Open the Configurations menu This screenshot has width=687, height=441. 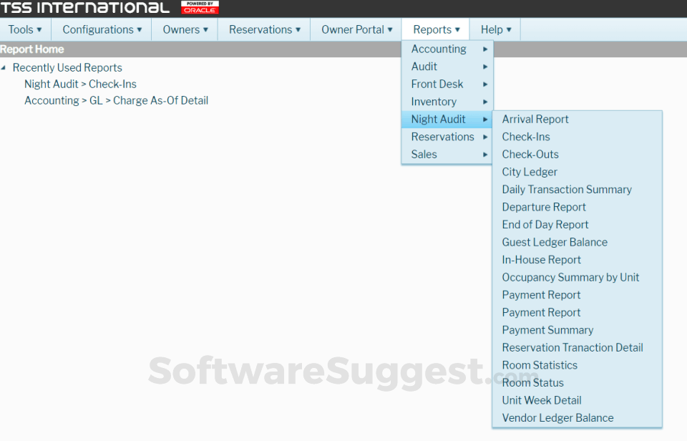tap(101, 29)
